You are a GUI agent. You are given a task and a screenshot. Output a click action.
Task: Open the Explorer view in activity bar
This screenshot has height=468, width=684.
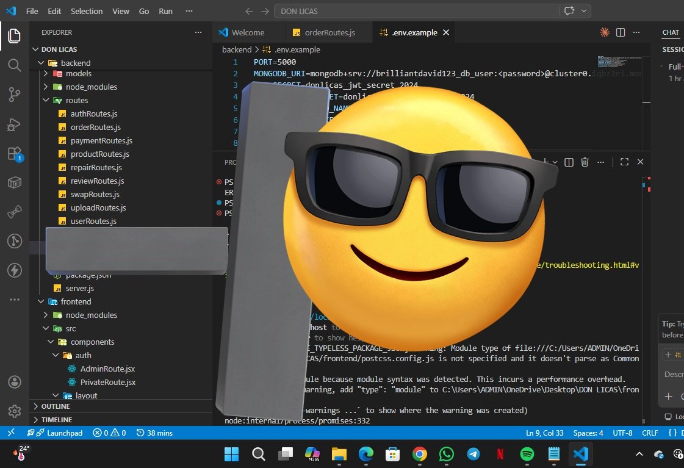(15, 36)
